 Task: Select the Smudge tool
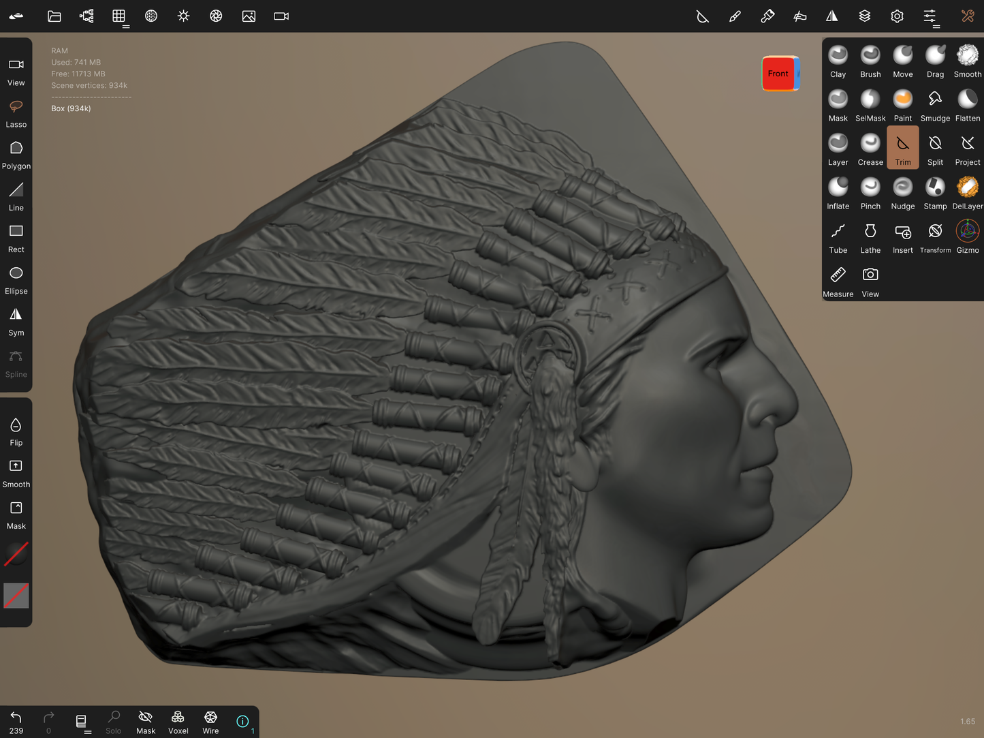(935, 105)
